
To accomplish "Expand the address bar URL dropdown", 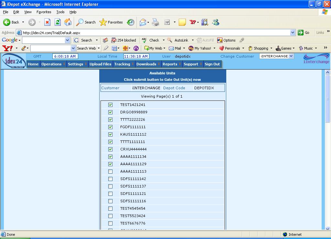I will point(293,33).
